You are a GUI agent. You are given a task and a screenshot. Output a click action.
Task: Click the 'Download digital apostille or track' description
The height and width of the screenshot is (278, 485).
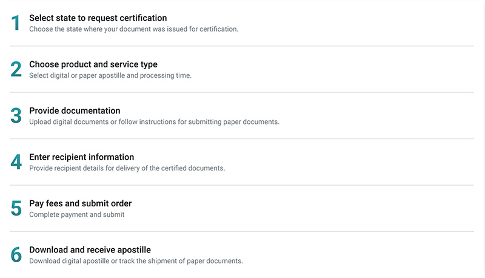click(x=136, y=261)
